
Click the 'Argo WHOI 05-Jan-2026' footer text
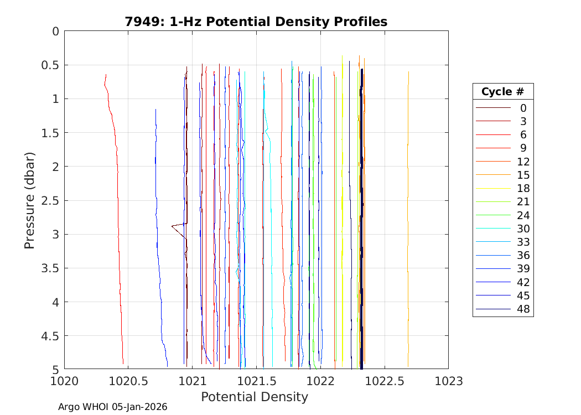point(112,407)
